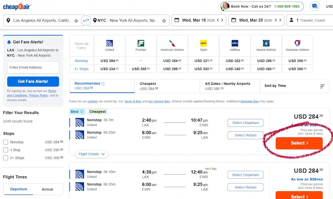Image resolution: width=333 pixels, height=199 pixels.
Task: Choose the Spirit airline logo
Action: coord(203,43)
